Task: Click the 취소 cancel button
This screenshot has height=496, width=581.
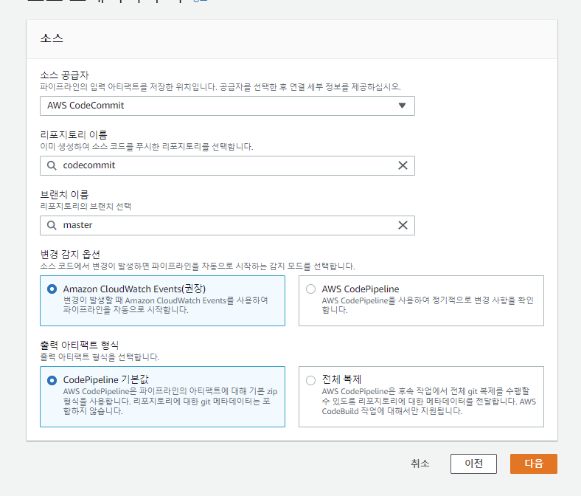Action: tap(420, 464)
